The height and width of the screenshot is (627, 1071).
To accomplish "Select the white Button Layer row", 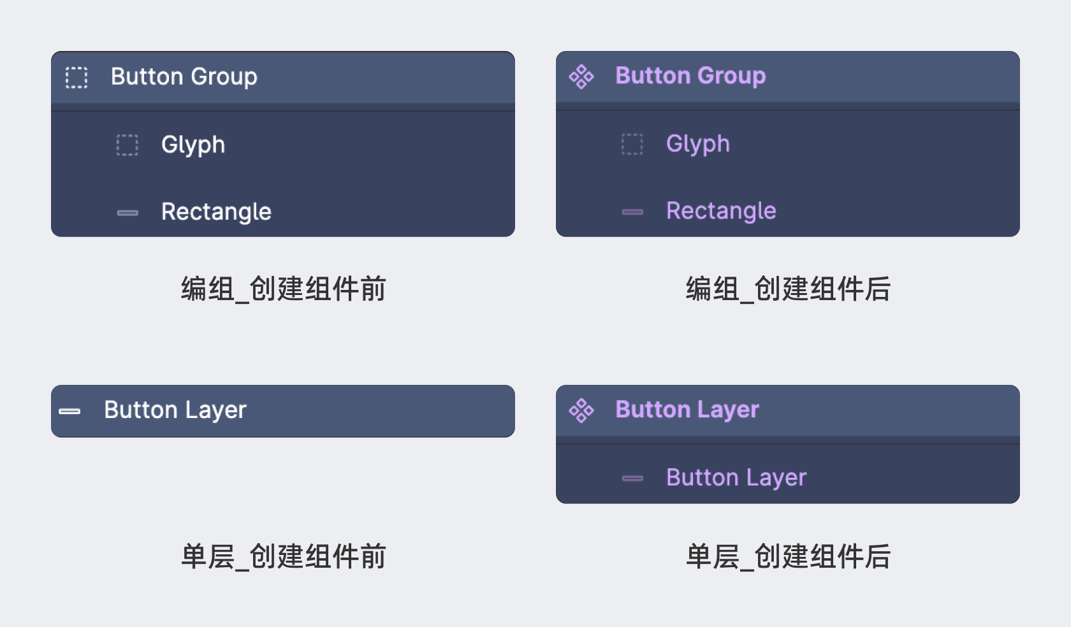I will coord(175,410).
